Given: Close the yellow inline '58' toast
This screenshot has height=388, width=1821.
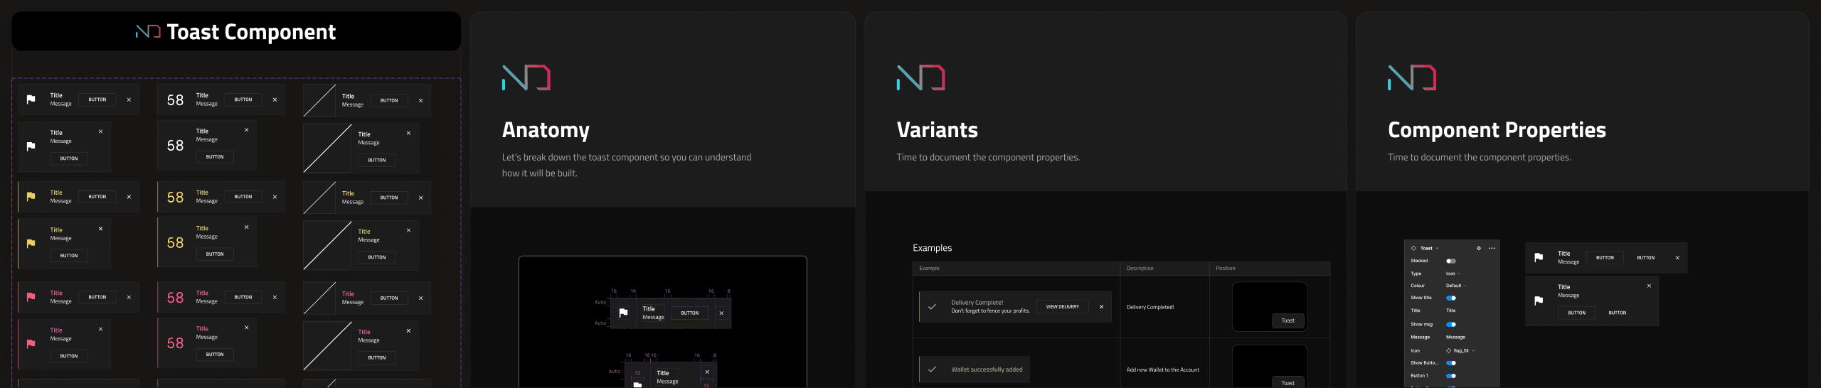Looking at the screenshot, I should 275,197.
